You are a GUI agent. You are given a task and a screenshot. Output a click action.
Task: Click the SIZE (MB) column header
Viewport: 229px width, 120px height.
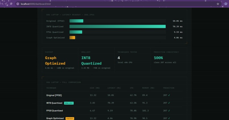click(x=95, y=88)
